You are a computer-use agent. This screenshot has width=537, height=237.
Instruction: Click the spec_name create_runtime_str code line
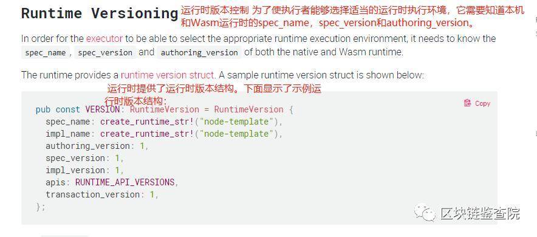click(165, 122)
